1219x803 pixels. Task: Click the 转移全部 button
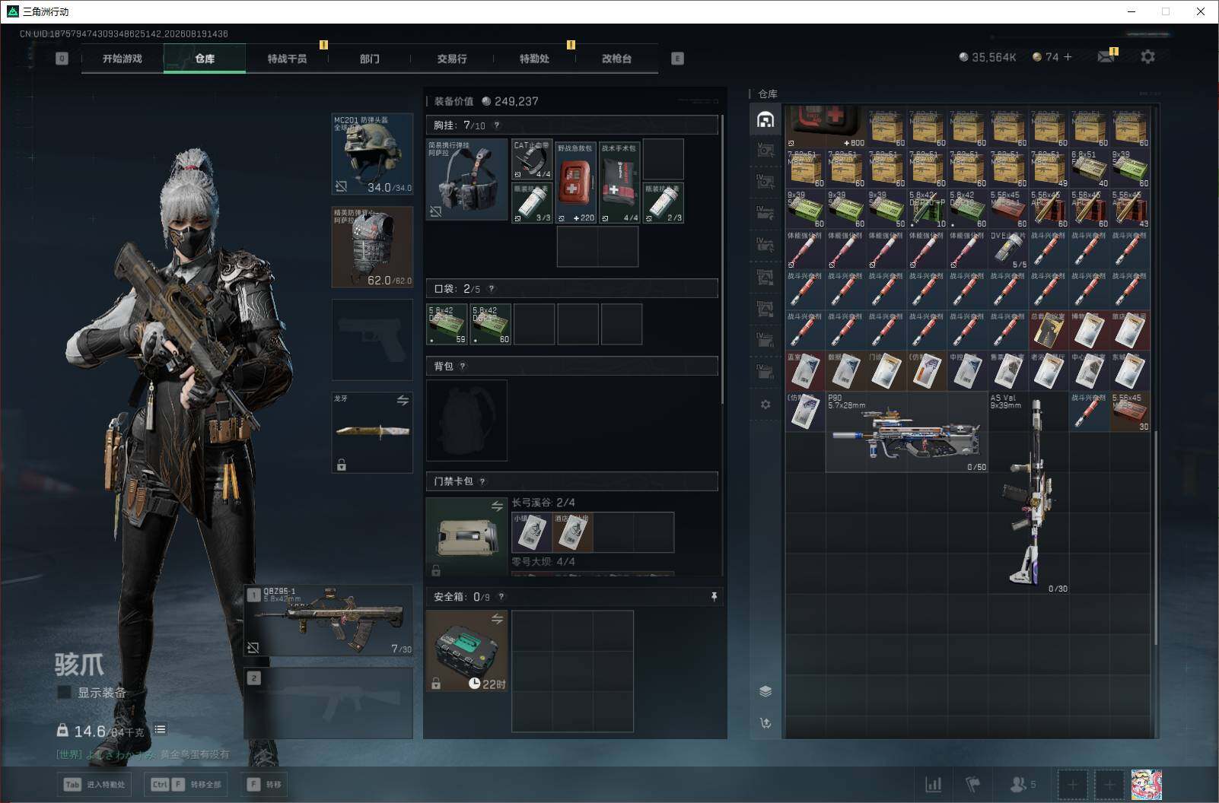pos(185,784)
